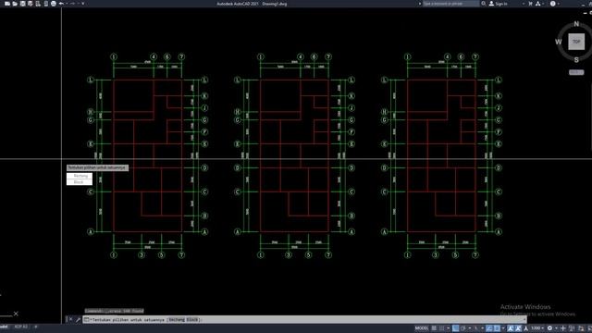Open the Undo history dropdown arrow

67,4
